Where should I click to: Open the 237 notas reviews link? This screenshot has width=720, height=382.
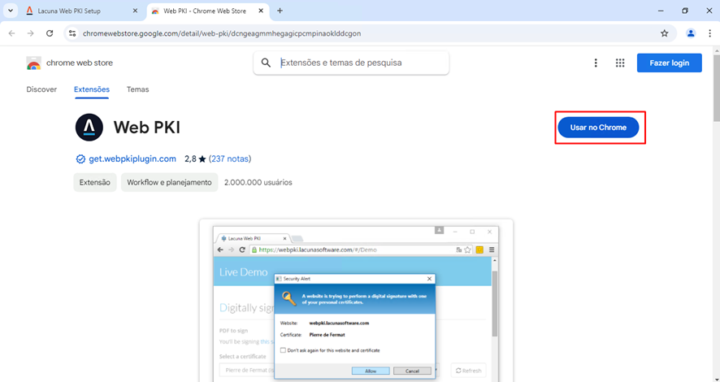[x=230, y=158]
